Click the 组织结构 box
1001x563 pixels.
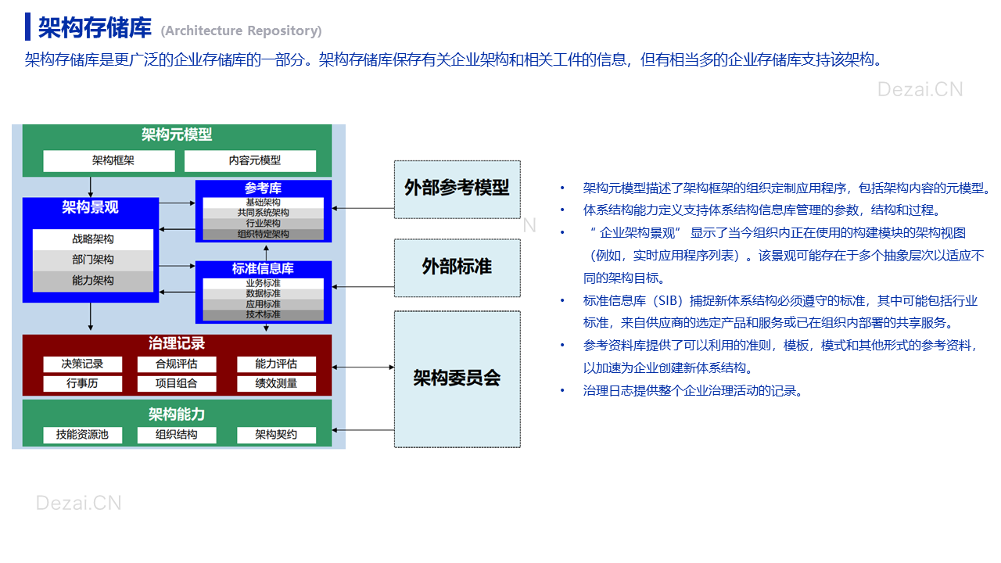point(177,435)
